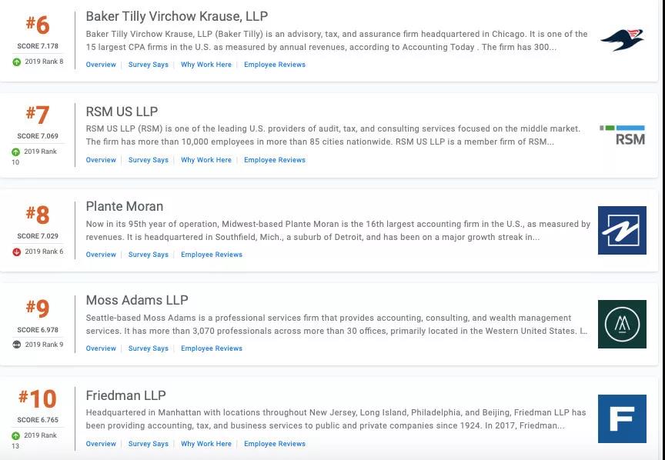Image resolution: width=665 pixels, height=460 pixels.
Task: Click red down-arrow beside Plante Moran 2019 rank
Action: point(16,252)
